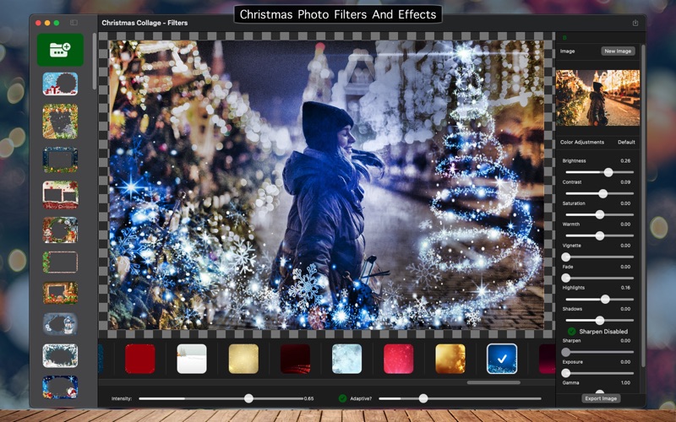Apply the dark maroon filter swatch
Image resolution: width=676 pixels, height=422 pixels.
click(295, 359)
